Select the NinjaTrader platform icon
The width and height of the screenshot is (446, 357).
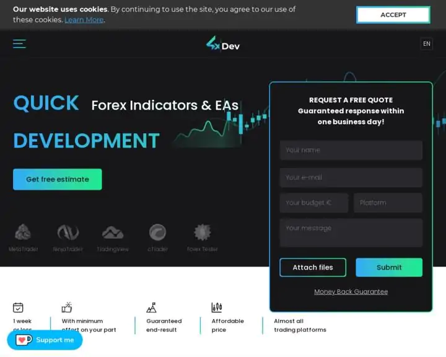pyautogui.click(x=68, y=233)
